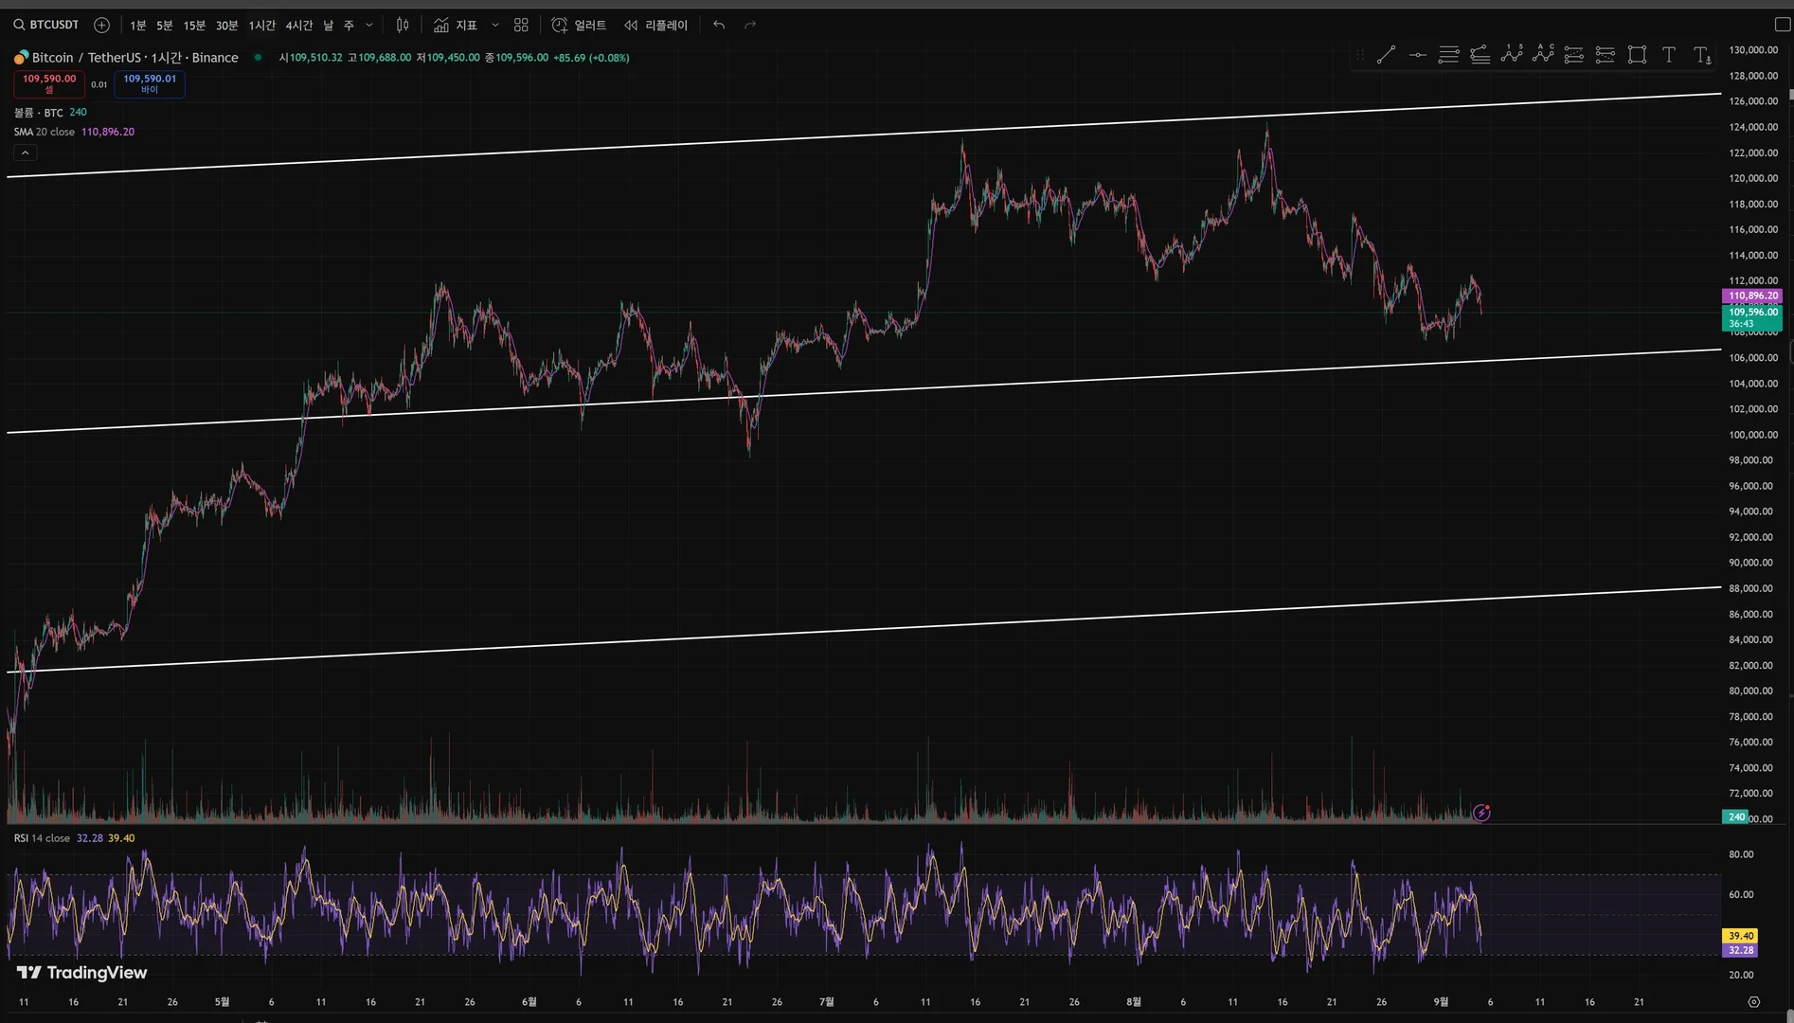Select the short position tool
1794x1023 pixels.
(1606, 55)
